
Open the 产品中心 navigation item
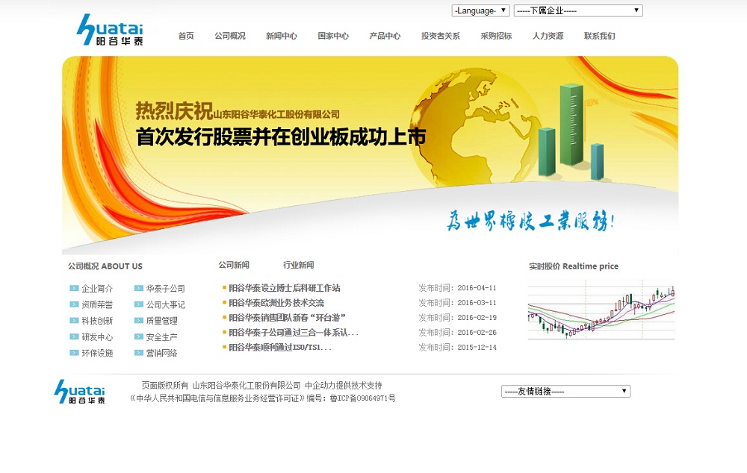(x=385, y=36)
